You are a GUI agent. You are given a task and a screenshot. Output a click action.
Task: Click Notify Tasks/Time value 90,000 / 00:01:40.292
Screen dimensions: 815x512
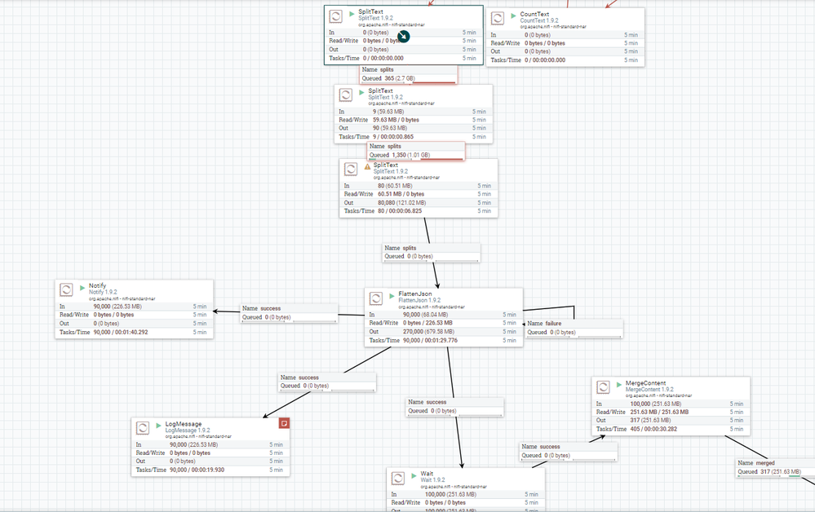click(121, 332)
